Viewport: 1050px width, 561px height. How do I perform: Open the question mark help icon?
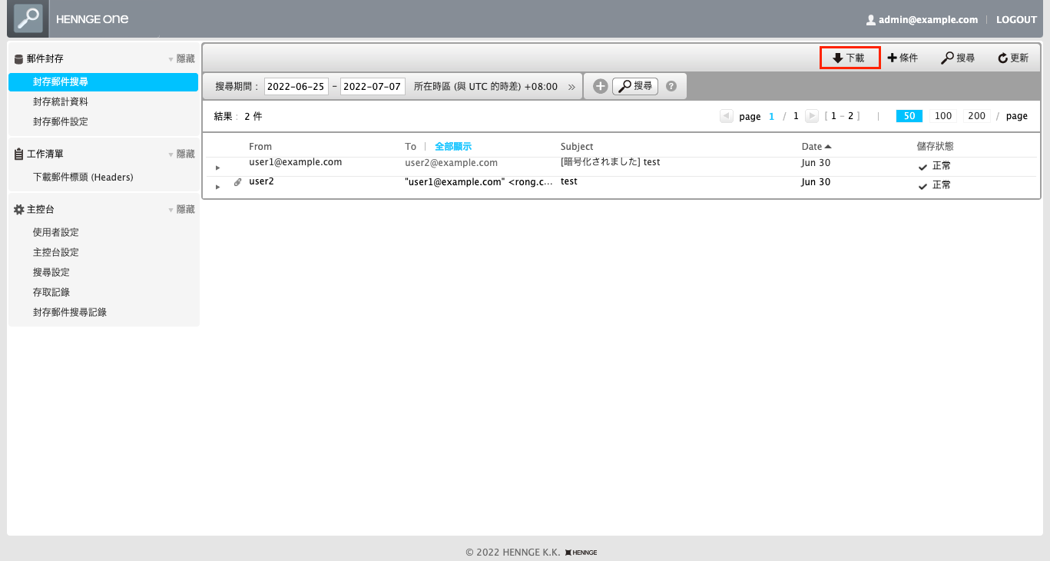point(671,86)
